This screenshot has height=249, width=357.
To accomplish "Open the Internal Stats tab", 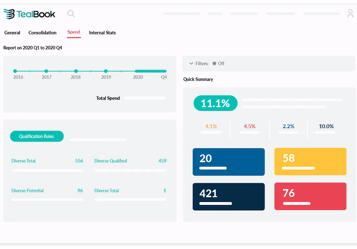I will click(x=102, y=33).
